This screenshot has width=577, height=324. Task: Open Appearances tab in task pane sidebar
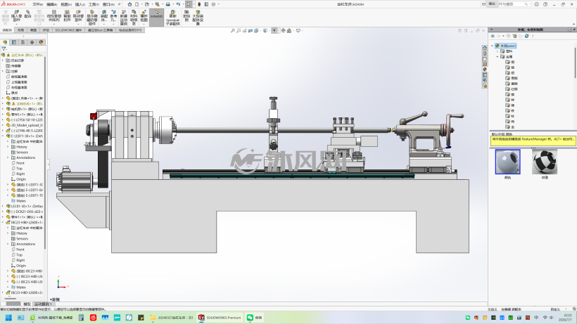click(485, 69)
